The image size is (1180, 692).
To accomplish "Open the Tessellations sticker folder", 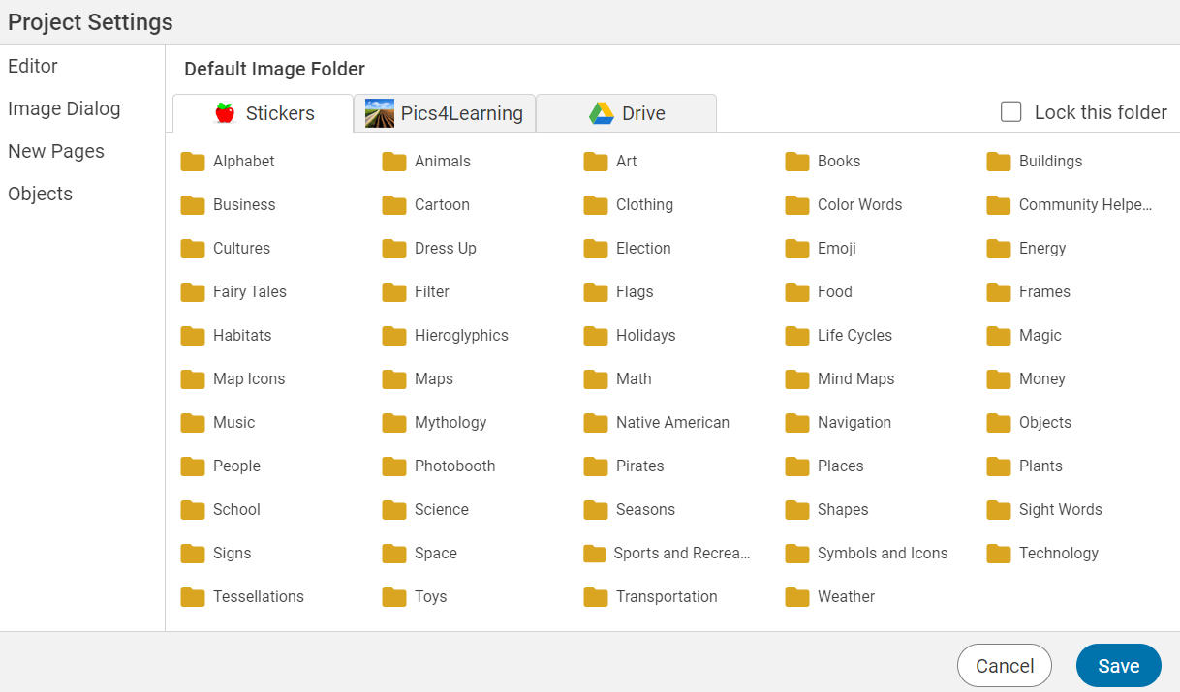I will 256,596.
